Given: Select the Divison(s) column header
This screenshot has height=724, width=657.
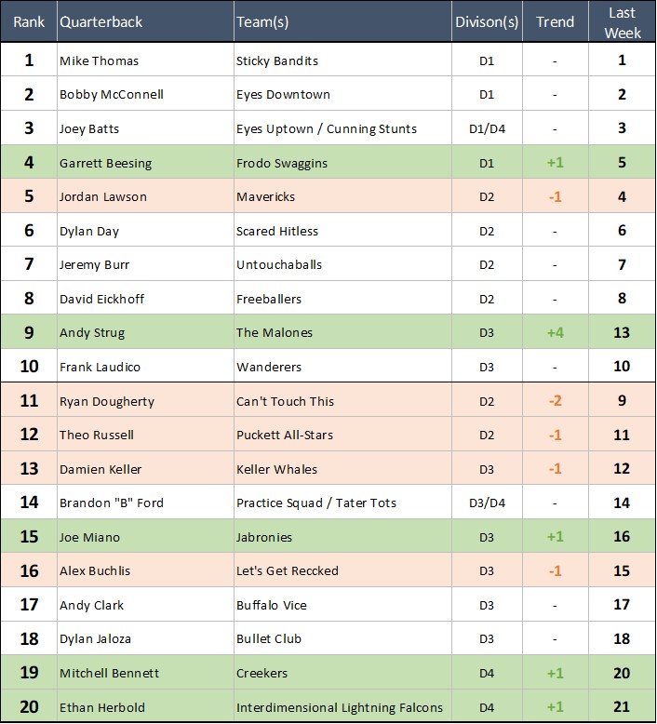Looking at the screenshot, I should point(487,21).
